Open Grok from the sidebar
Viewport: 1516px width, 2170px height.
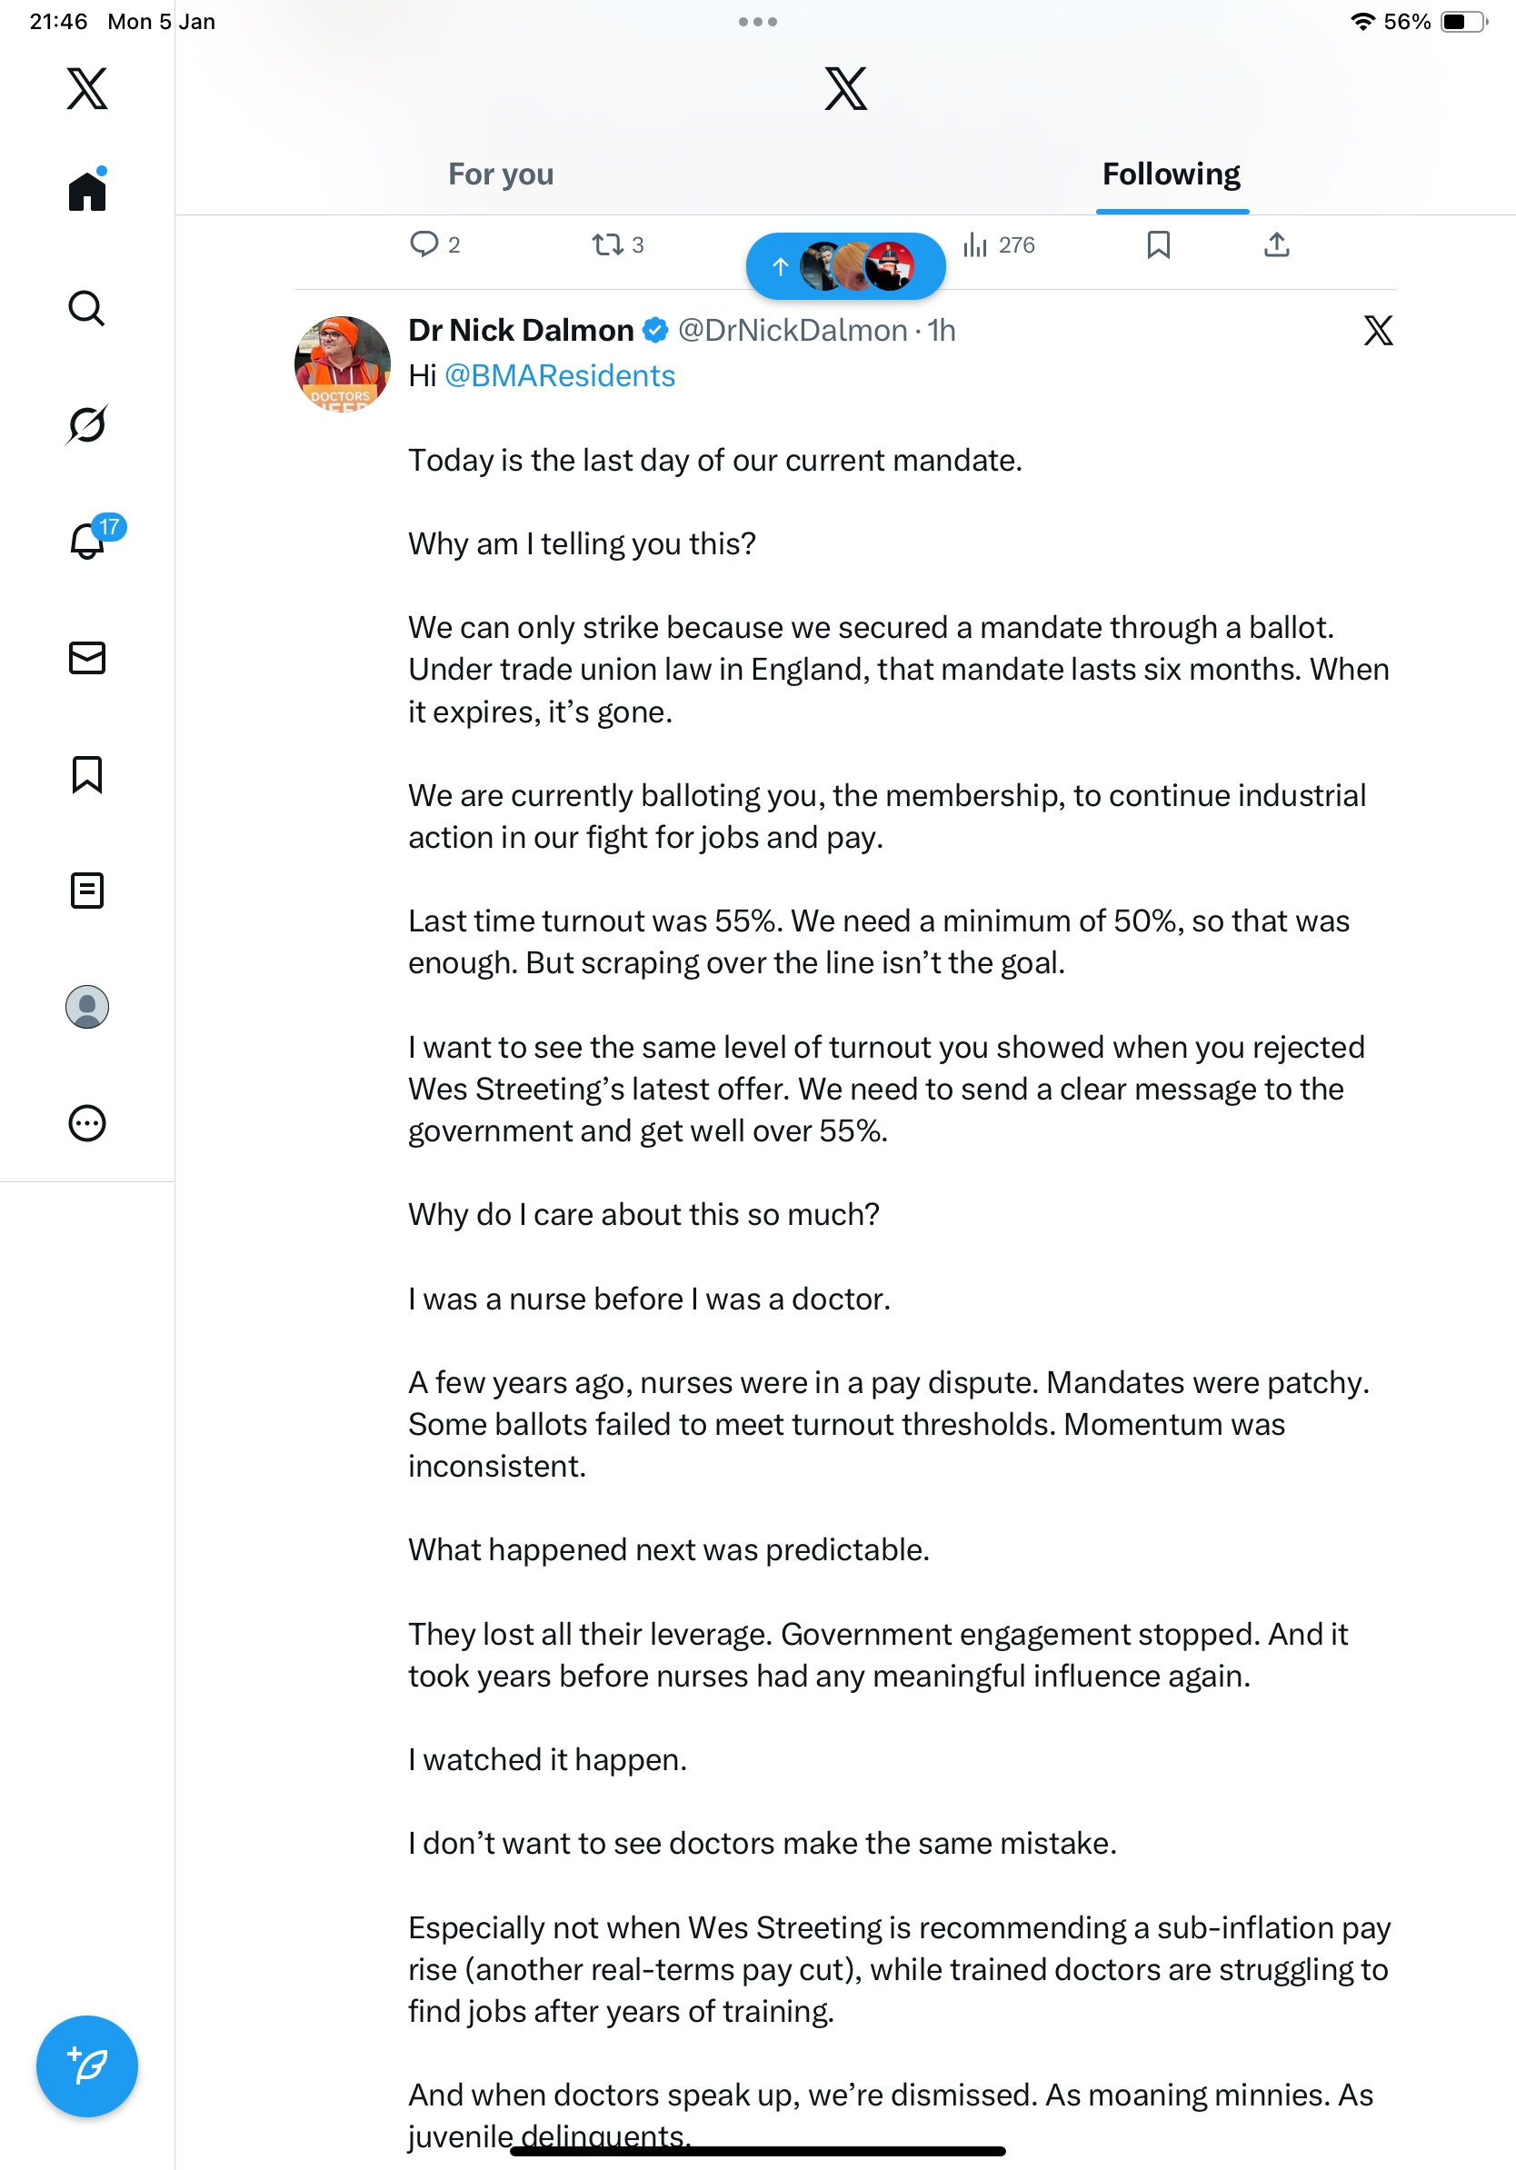[x=87, y=424]
